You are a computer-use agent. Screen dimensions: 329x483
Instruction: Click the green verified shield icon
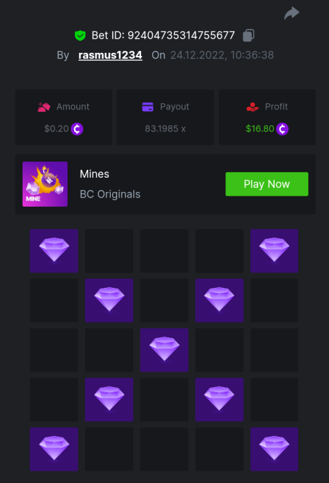(80, 35)
